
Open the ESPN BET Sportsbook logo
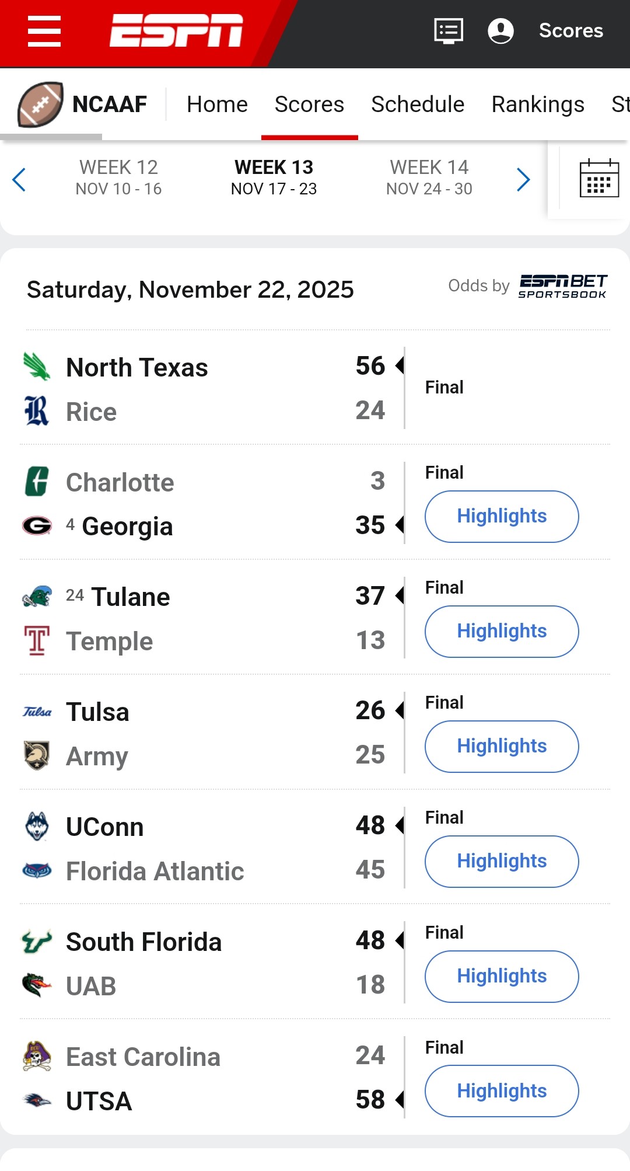pyautogui.click(x=562, y=286)
